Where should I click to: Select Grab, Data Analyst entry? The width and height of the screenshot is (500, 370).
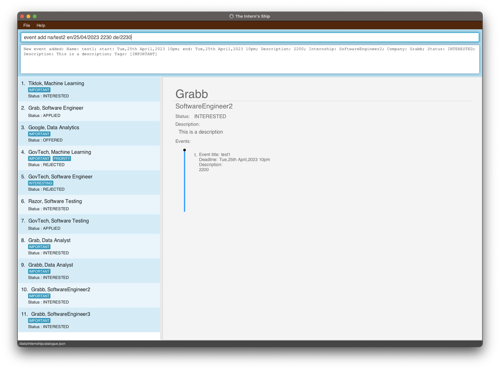click(x=89, y=246)
